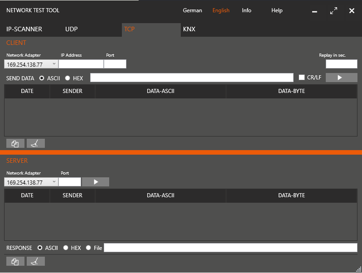Click the client IP Address field
The width and height of the screenshot is (362, 273).
click(81, 64)
